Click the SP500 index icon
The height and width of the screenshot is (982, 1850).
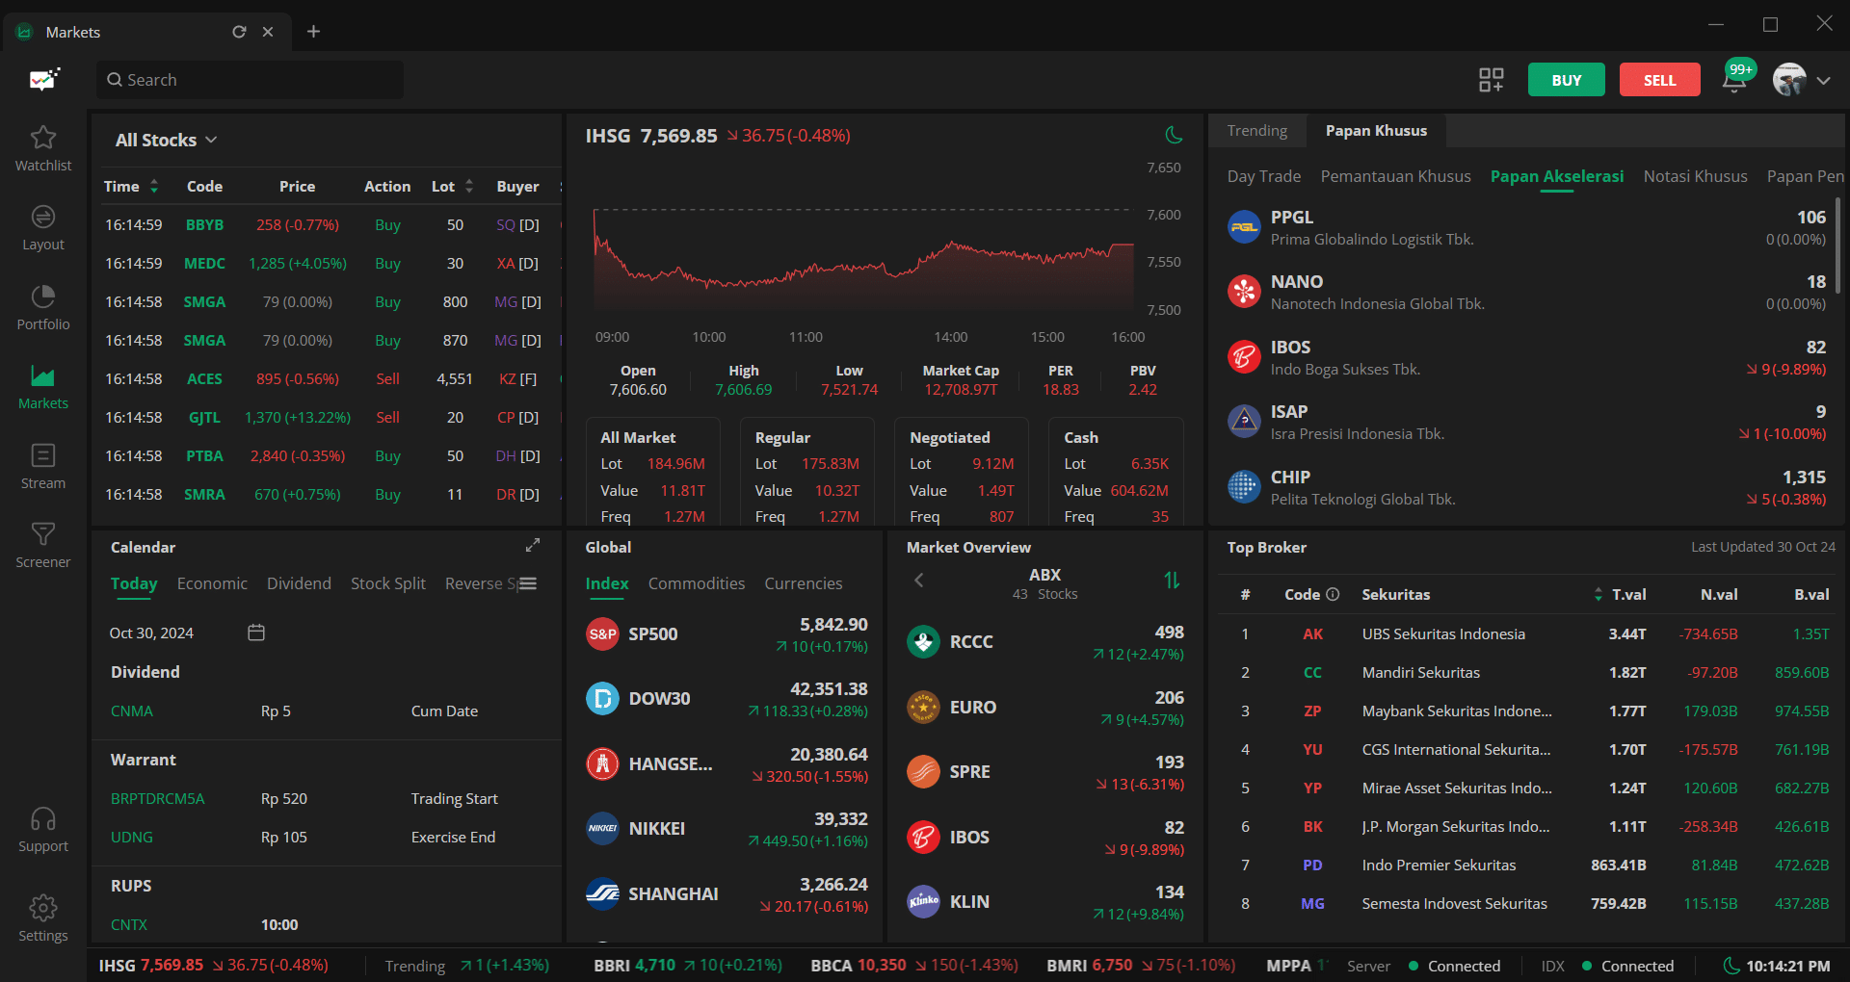point(602,633)
